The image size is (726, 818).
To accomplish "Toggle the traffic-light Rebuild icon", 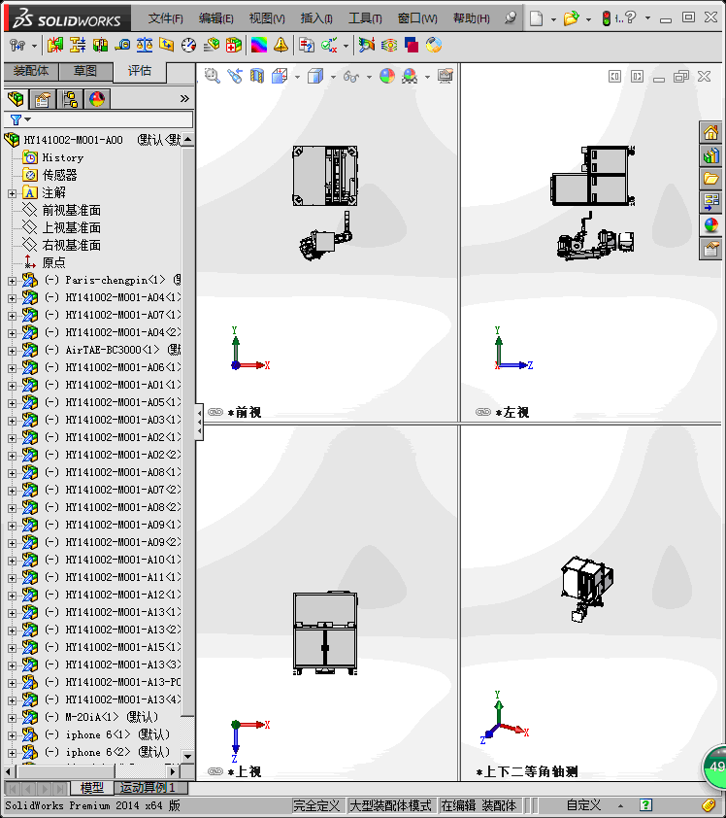I will click(606, 18).
